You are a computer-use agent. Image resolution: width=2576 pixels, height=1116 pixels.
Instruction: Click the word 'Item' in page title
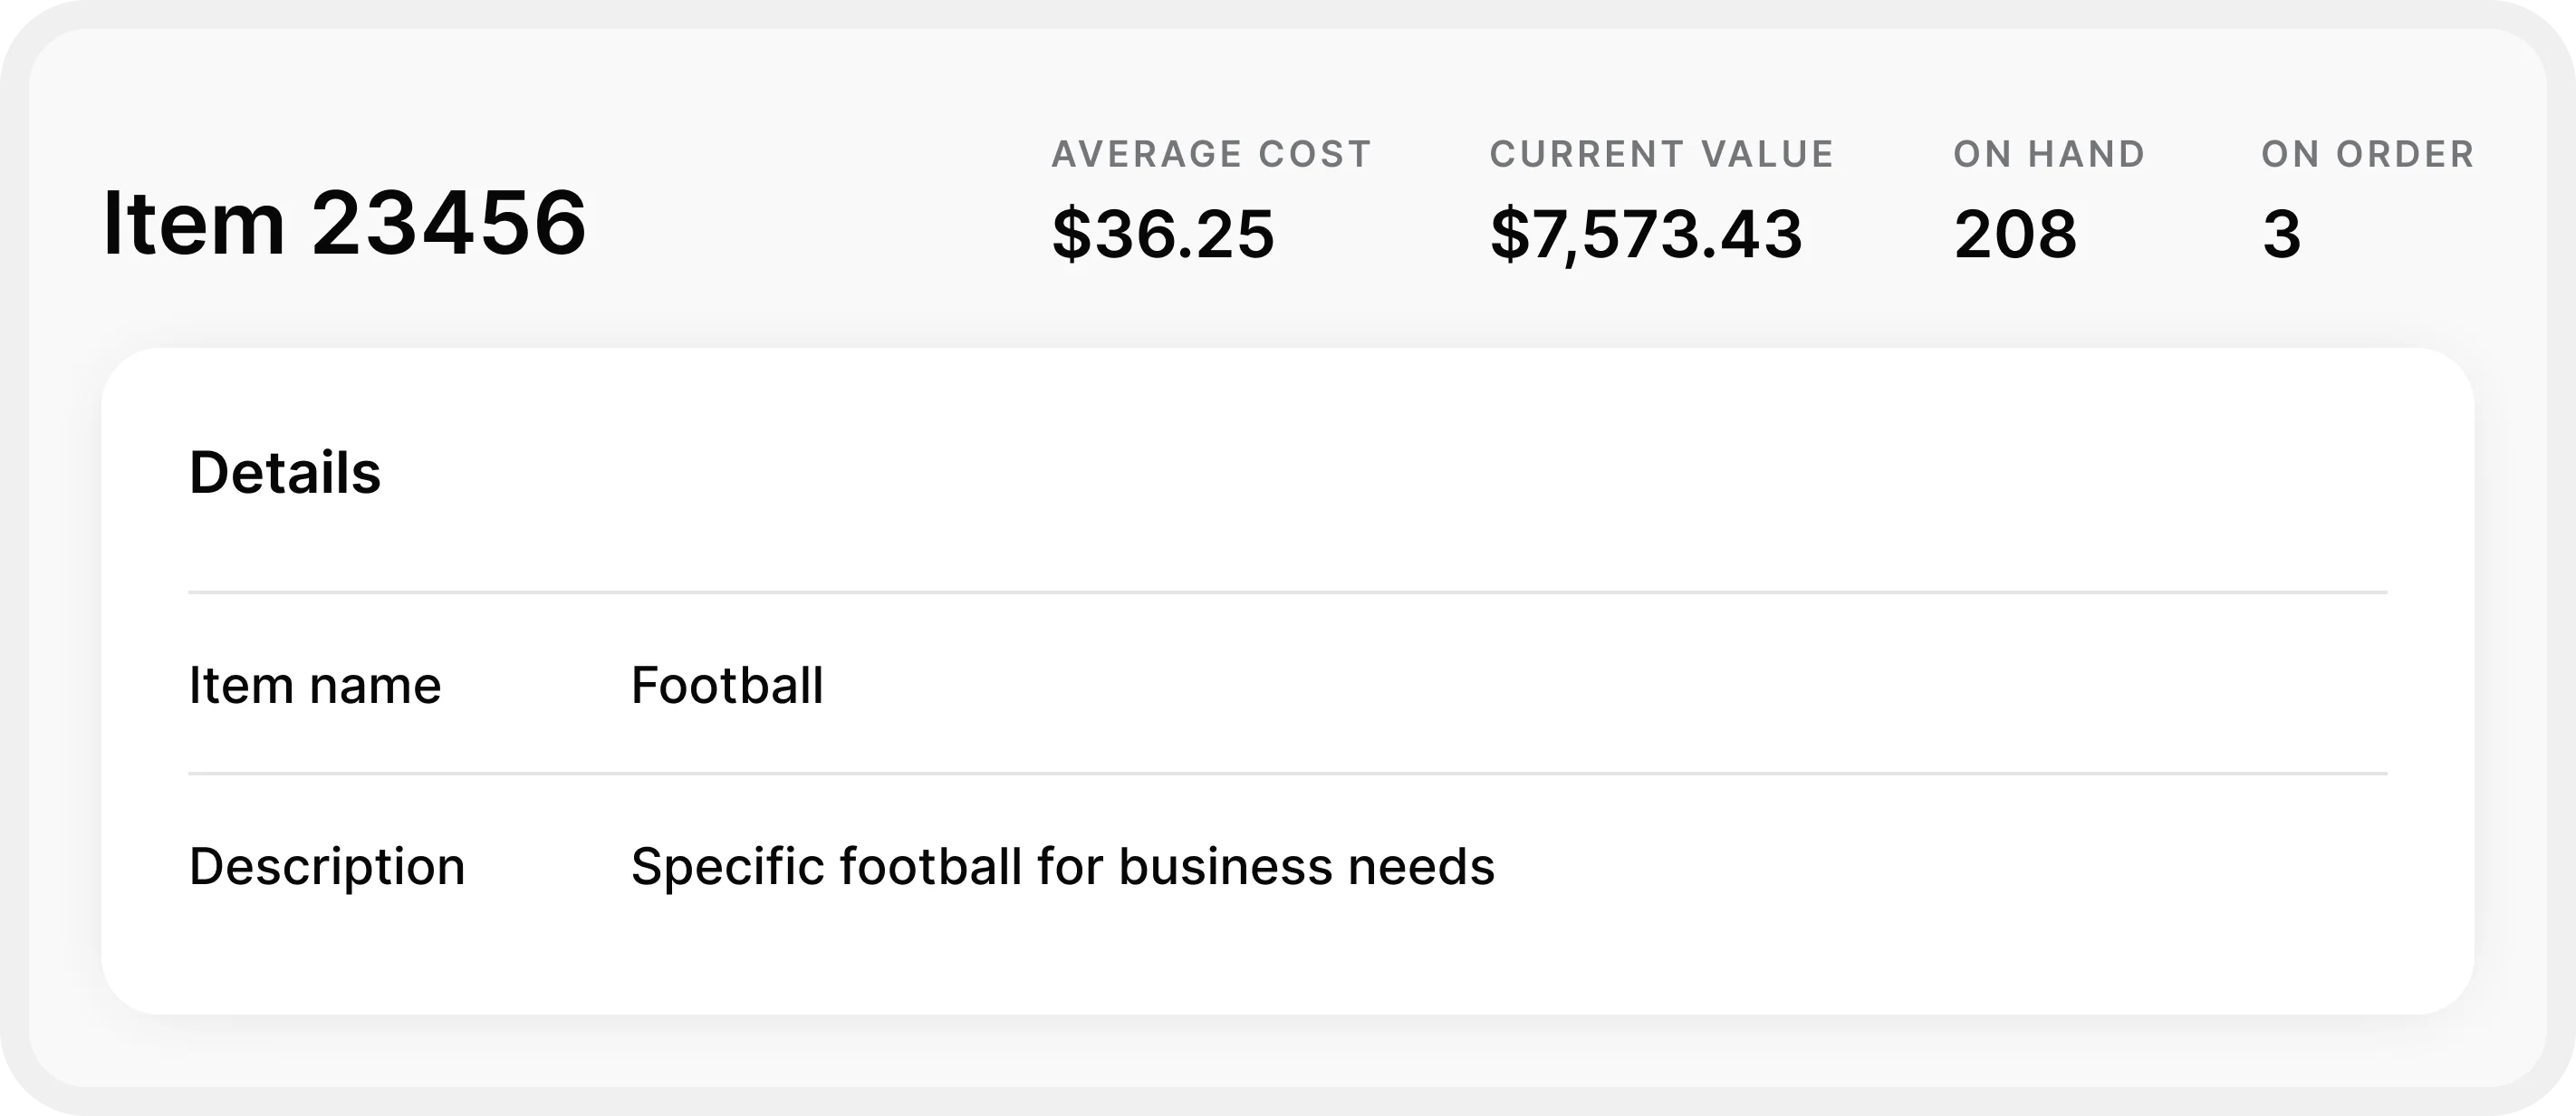tap(194, 224)
